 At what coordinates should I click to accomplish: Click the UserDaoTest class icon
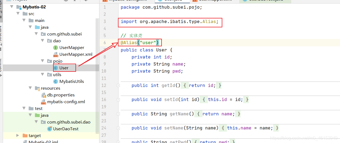pos(50,129)
